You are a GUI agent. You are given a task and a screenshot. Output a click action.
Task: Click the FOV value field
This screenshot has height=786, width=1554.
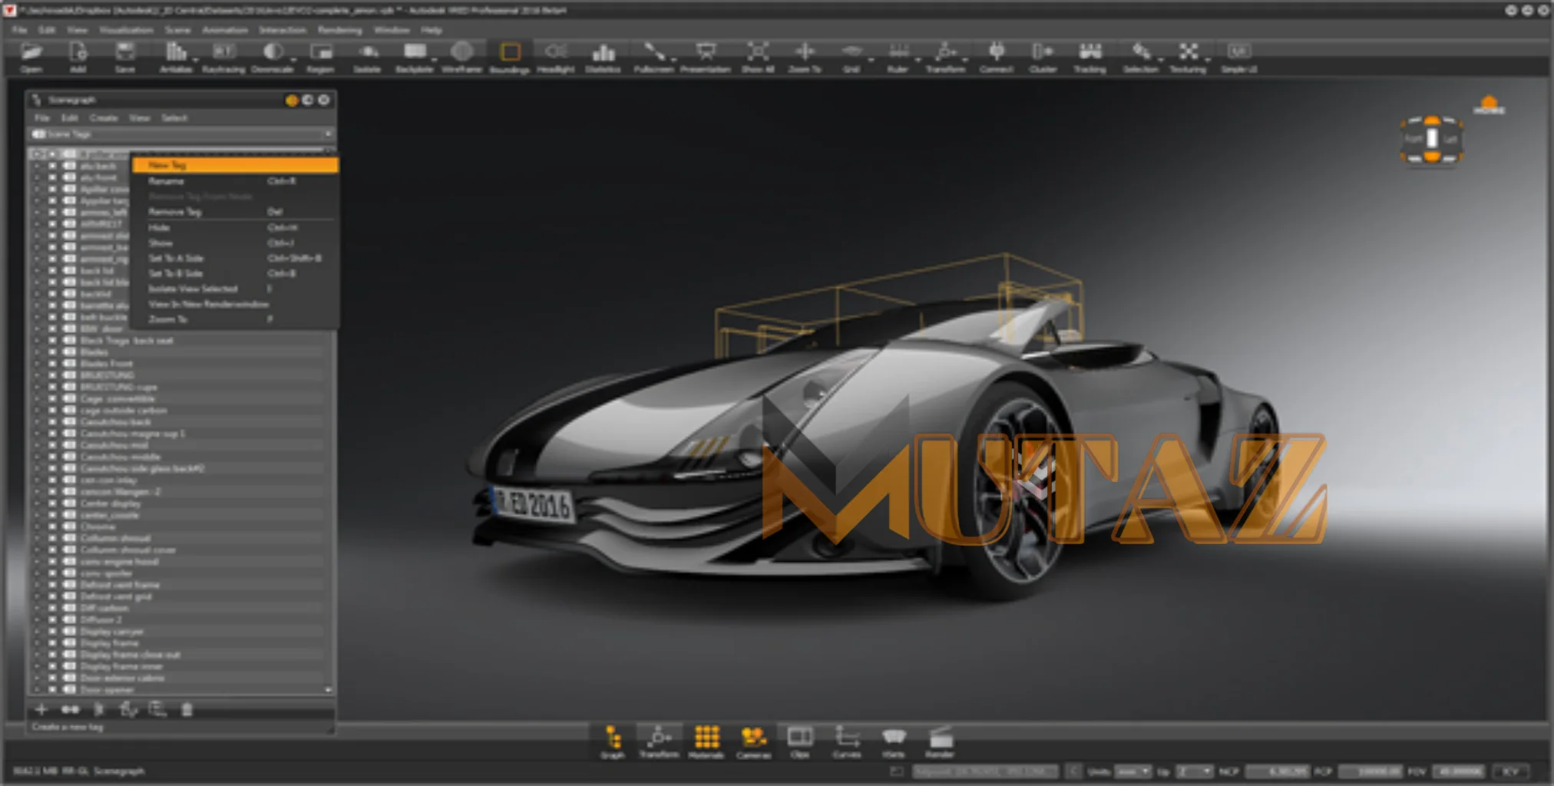tap(1457, 771)
